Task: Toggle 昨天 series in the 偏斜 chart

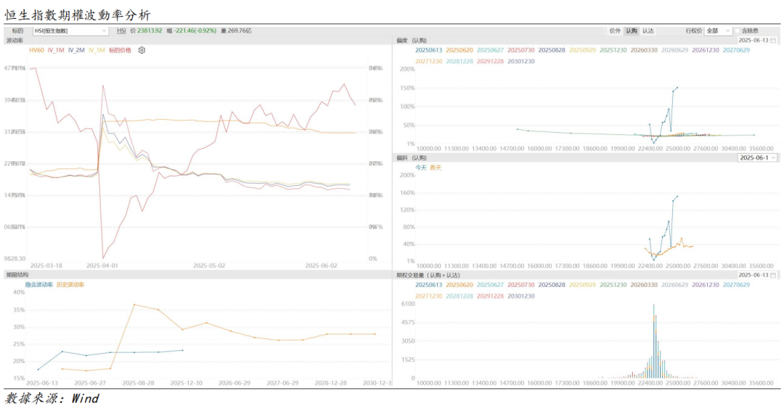Action: (x=436, y=168)
